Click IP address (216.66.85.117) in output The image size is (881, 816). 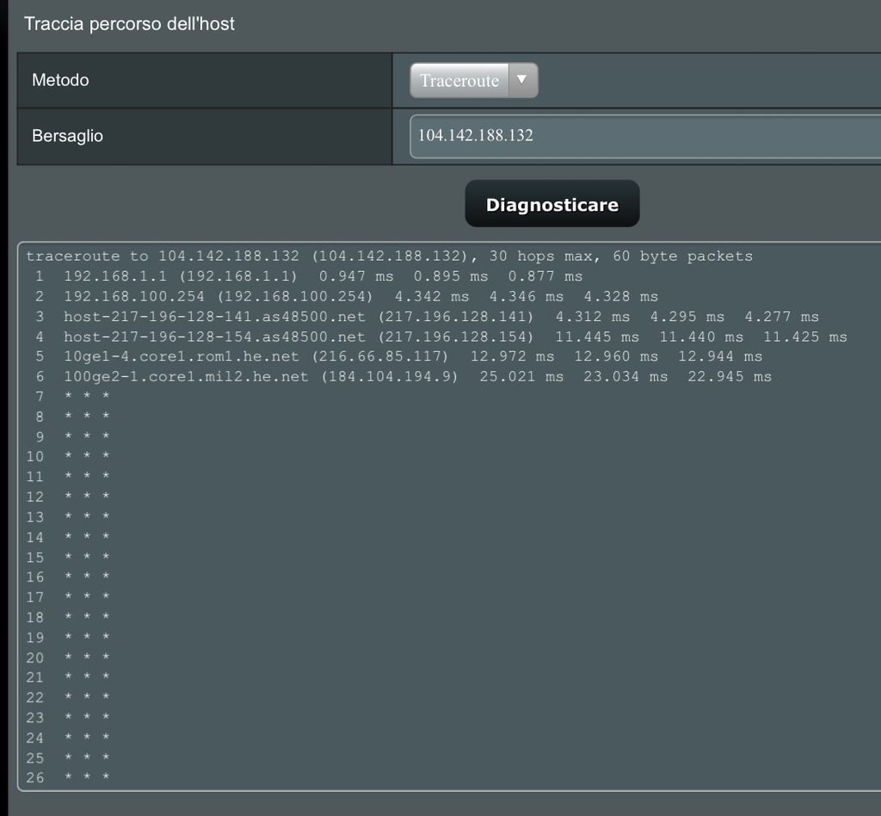pyautogui.click(x=379, y=356)
